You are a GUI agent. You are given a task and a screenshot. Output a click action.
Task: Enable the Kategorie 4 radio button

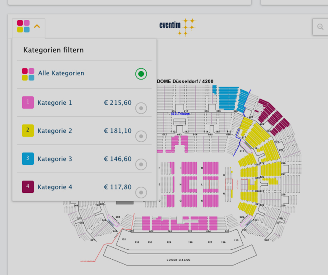pos(141,193)
